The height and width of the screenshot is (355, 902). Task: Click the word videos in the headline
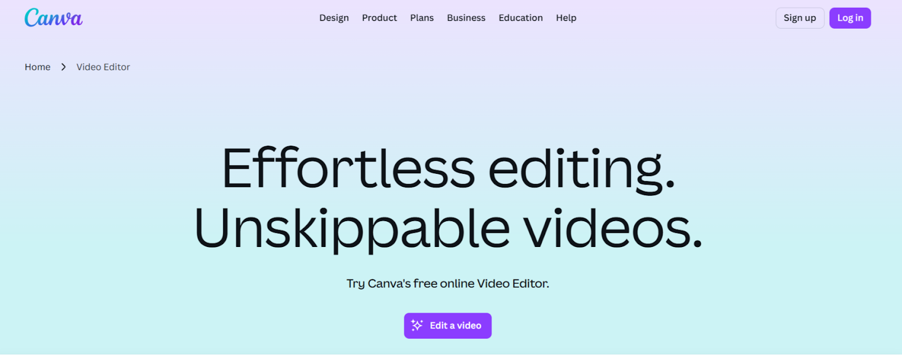point(613,228)
